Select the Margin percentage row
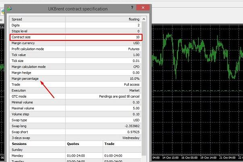Screen dimensions: 243x162 (x=76, y=78)
